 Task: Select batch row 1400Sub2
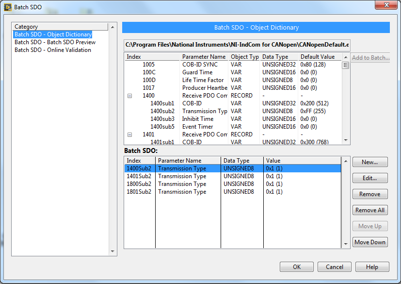[x=233, y=168]
